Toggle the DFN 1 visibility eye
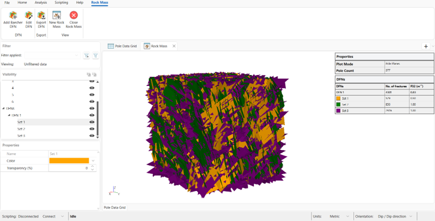Image resolution: width=435 pixels, height=221 pixels. tap(92, 115)
